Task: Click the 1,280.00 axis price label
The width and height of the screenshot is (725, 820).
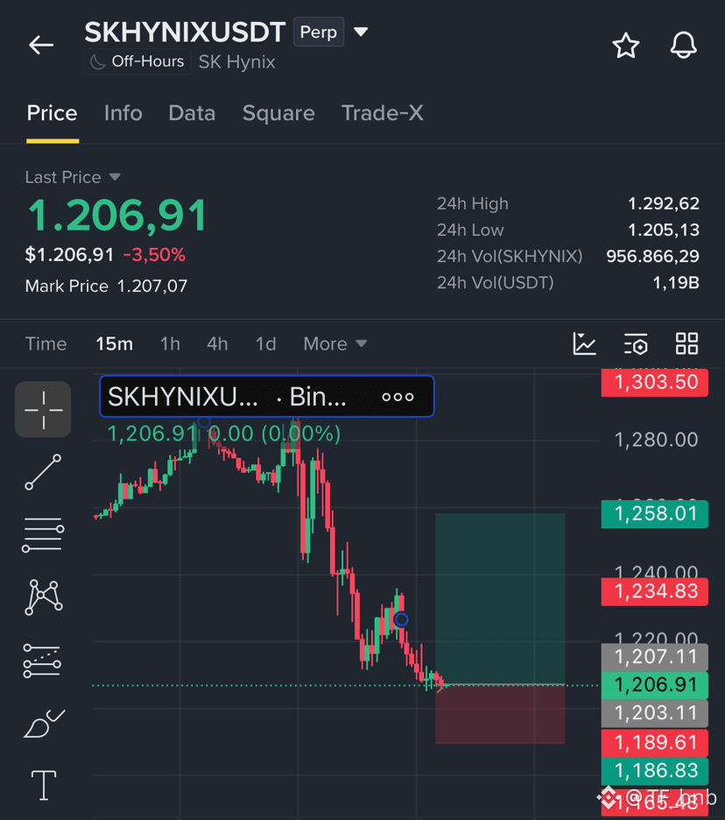Action: 656,440
